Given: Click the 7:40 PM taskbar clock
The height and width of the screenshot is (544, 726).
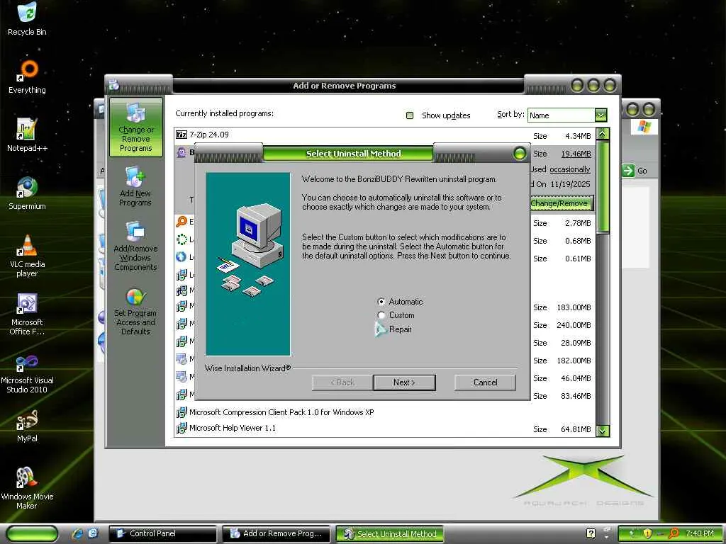Looking at the screenshot, I should (x=699, y=533).
